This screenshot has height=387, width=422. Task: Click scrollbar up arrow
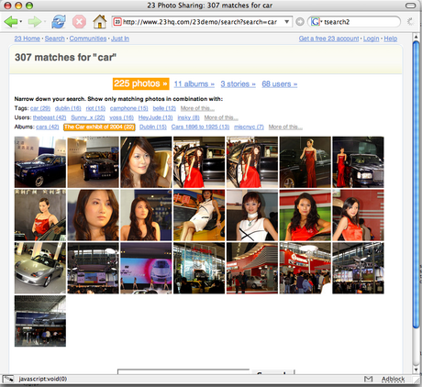pos(416,37)
